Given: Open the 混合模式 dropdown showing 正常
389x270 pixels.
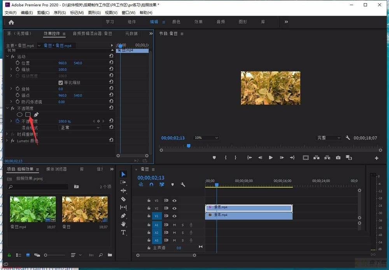Looking at the screenshot, I should pyautogui.click(x=80, y=127).
